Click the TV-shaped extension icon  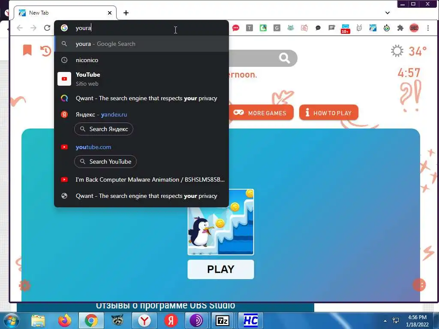point(359,28)
